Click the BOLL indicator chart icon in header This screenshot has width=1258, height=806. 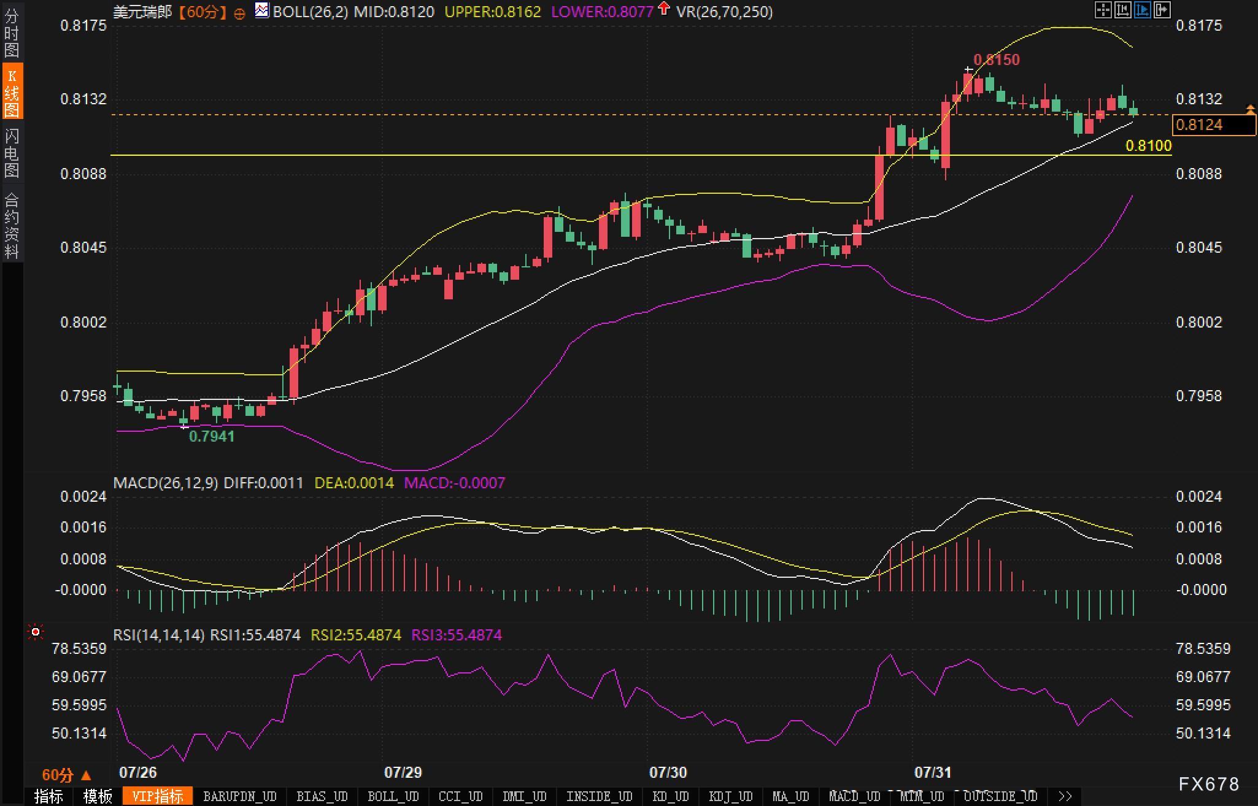pyautogui.click(x=262, y=10)
